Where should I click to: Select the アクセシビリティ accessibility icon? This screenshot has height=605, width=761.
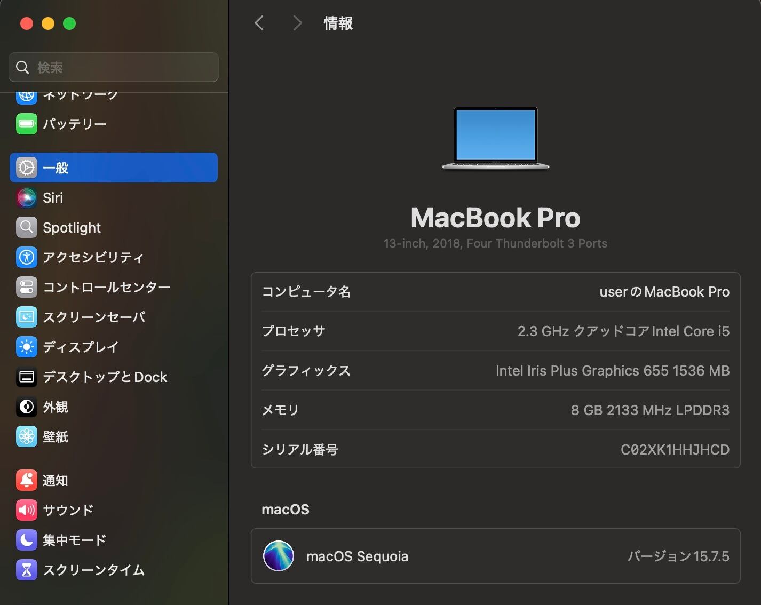click(26, 258)
